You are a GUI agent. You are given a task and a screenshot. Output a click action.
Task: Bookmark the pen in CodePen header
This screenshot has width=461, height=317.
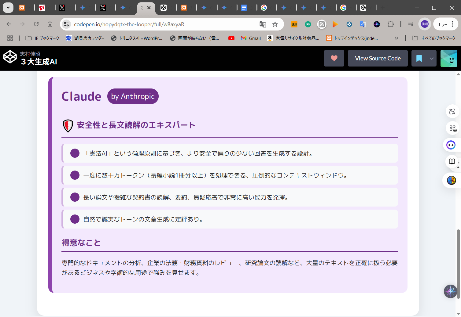[419, 58]
